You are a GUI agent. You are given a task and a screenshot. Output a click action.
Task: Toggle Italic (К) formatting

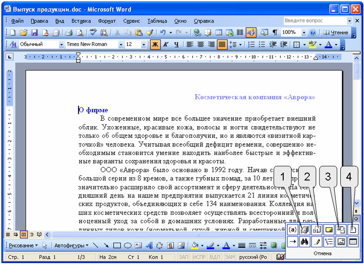point(166,45)
